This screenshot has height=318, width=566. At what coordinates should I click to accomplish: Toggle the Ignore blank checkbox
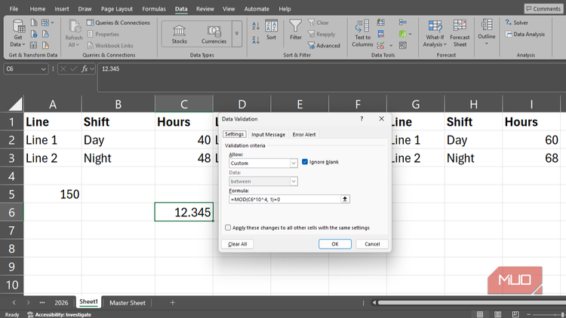point(305,162)
